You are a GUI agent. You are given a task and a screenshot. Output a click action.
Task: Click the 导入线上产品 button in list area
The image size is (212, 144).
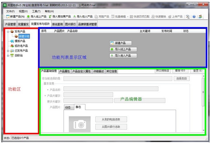point(123,49)
